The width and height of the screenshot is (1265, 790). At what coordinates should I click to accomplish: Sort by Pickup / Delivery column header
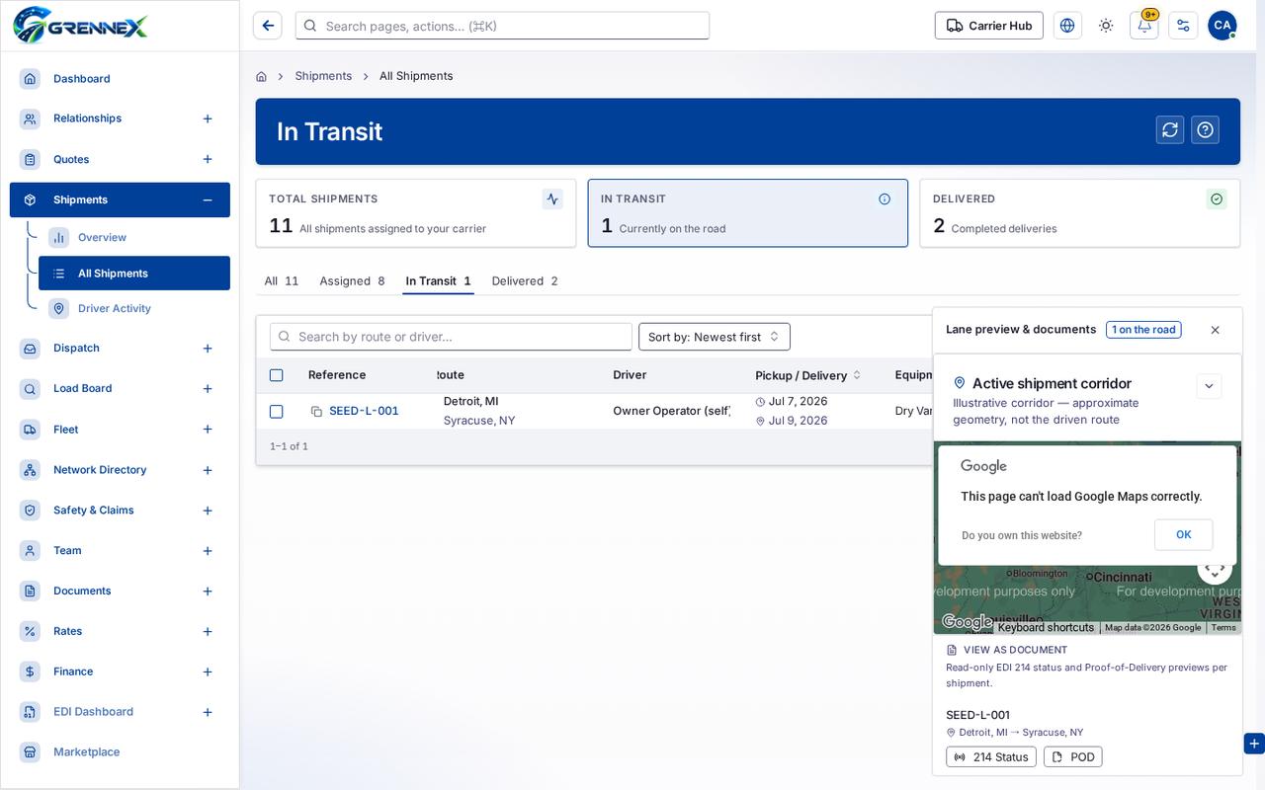(x=807, y=375)
